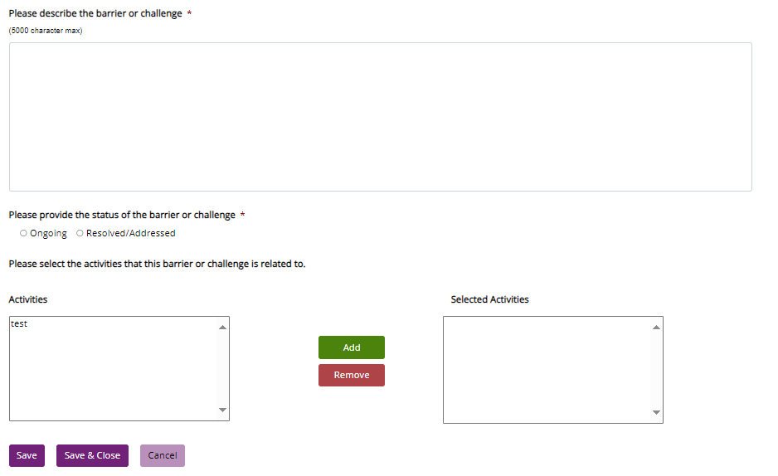The image size is (778, 476).
Task: Click the "5000 character max" hint text
Action: coord(46,31)
